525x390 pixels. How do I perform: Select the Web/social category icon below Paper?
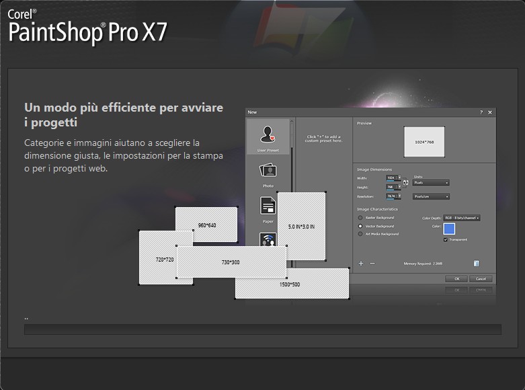(268, 239)
